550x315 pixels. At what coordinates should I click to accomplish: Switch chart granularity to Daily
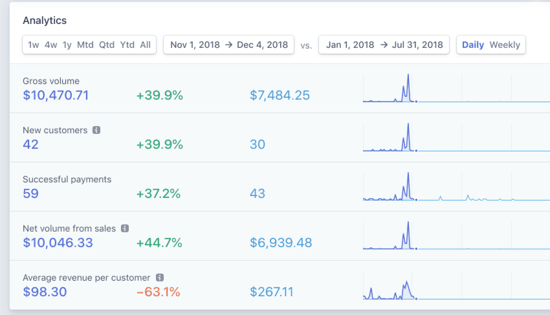pyautogui.click(x=473, y=45)
